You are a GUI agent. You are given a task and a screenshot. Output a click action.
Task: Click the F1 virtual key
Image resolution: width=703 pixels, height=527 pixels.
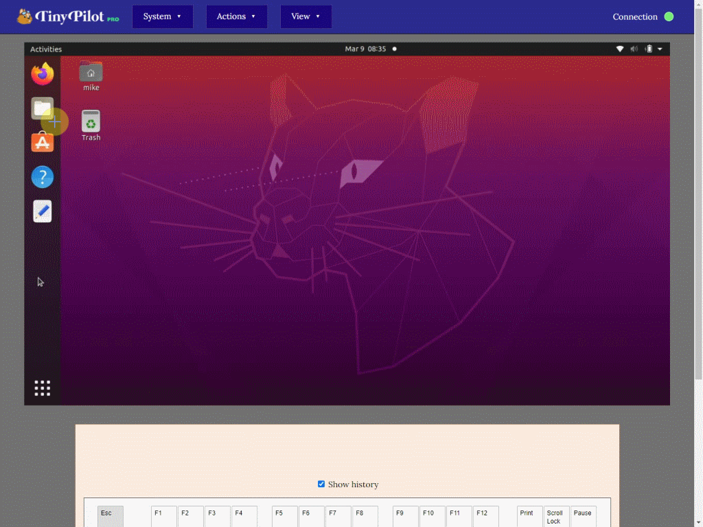coord(163,517)
